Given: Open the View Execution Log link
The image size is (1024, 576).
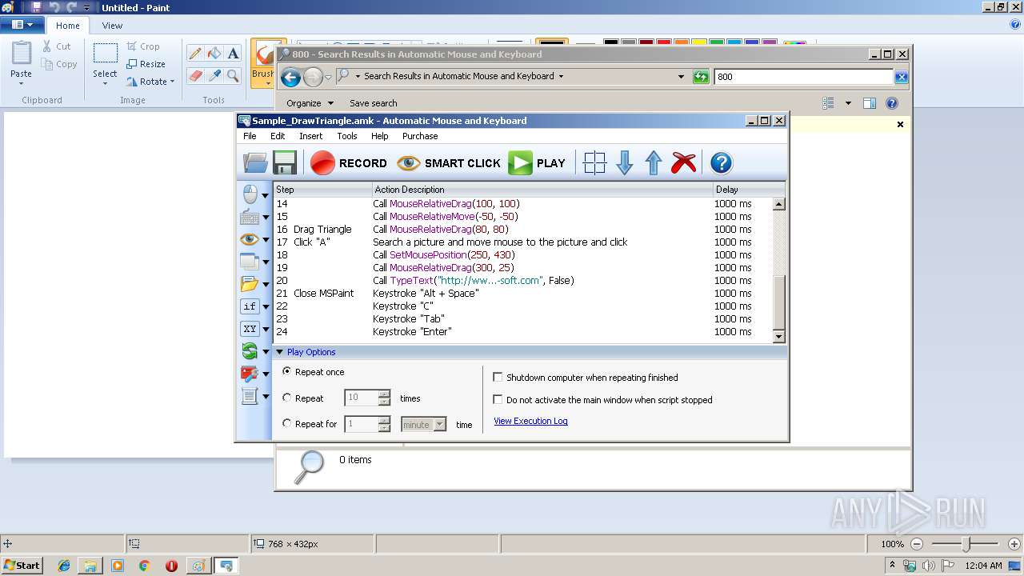Looking at the screenshot, I should click(x=530, y=421).
